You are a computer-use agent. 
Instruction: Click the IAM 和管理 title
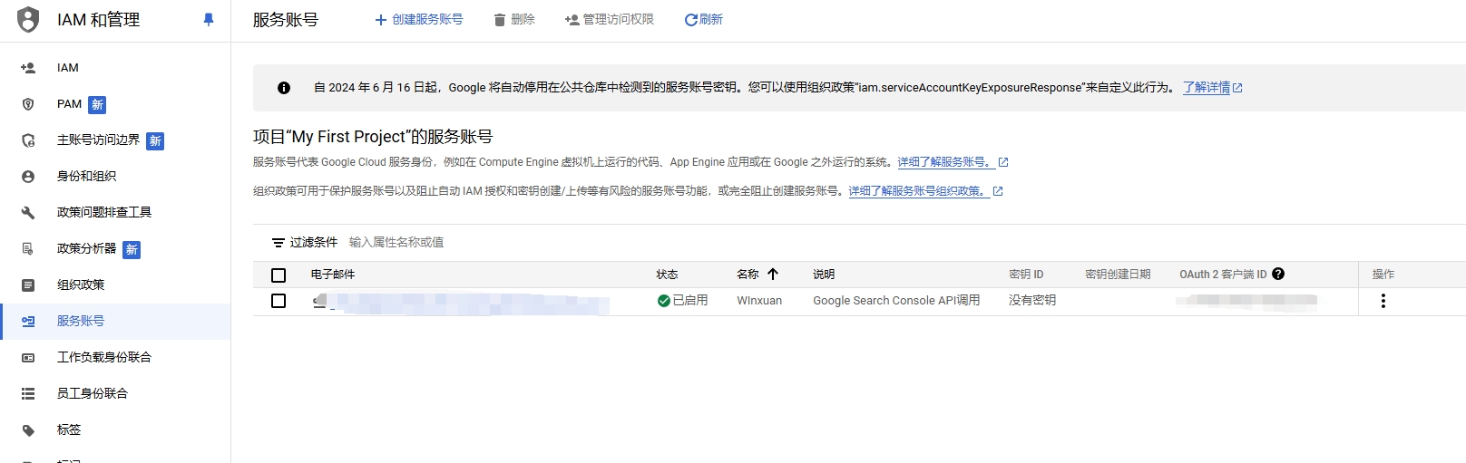pyautogui.click(x=99, y=20)
